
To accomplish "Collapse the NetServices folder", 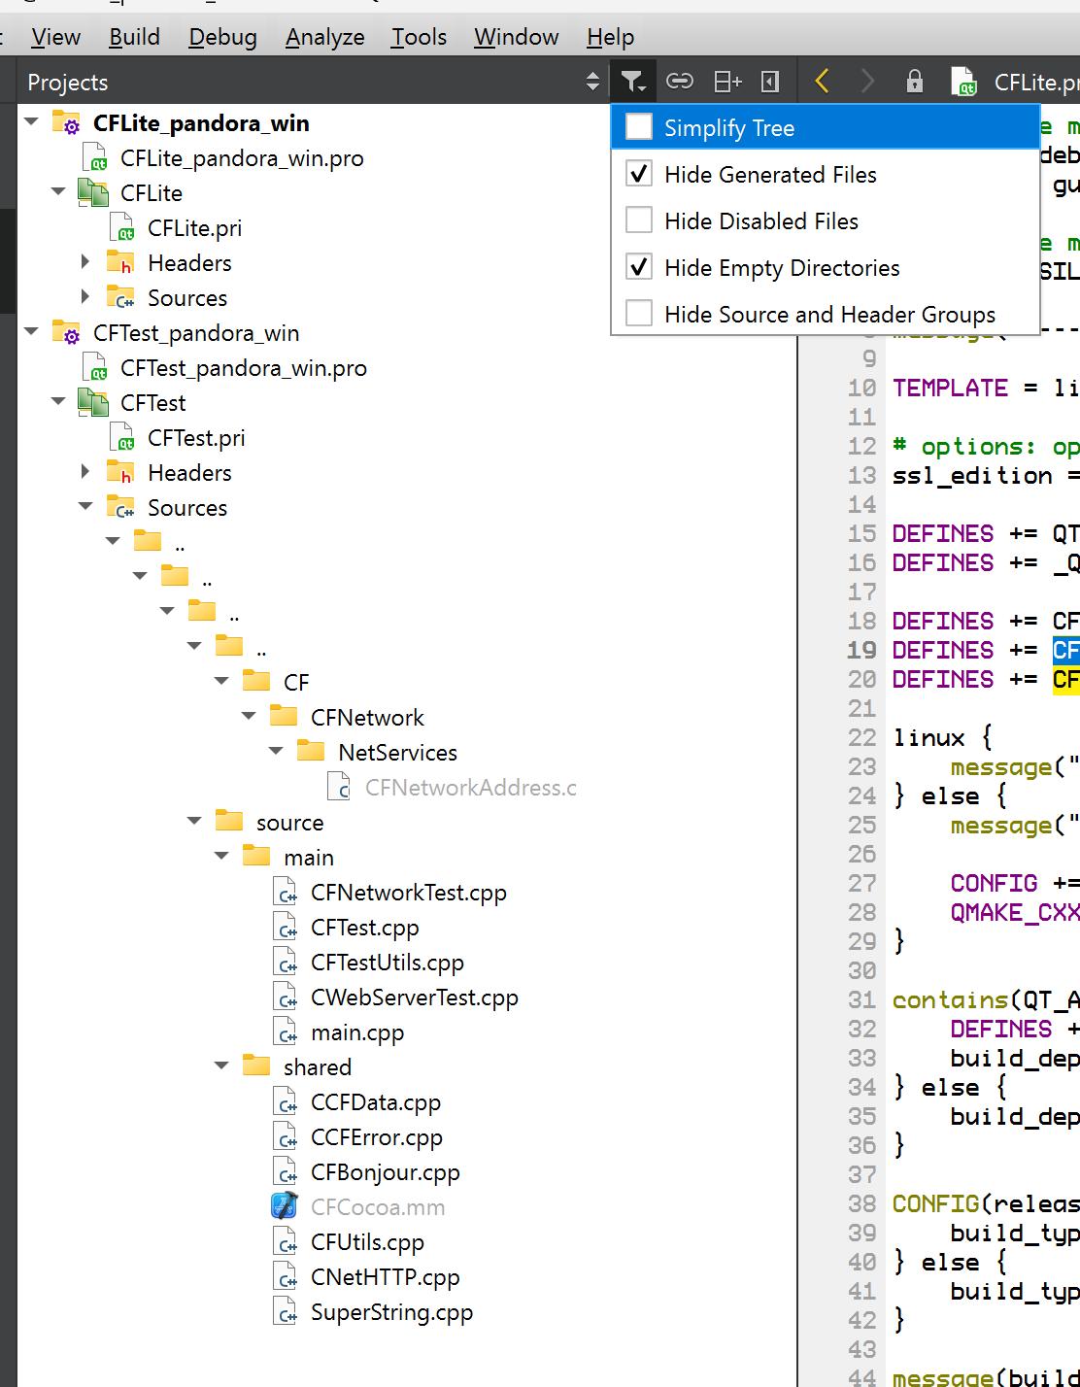I will click(x=276, y=751).
